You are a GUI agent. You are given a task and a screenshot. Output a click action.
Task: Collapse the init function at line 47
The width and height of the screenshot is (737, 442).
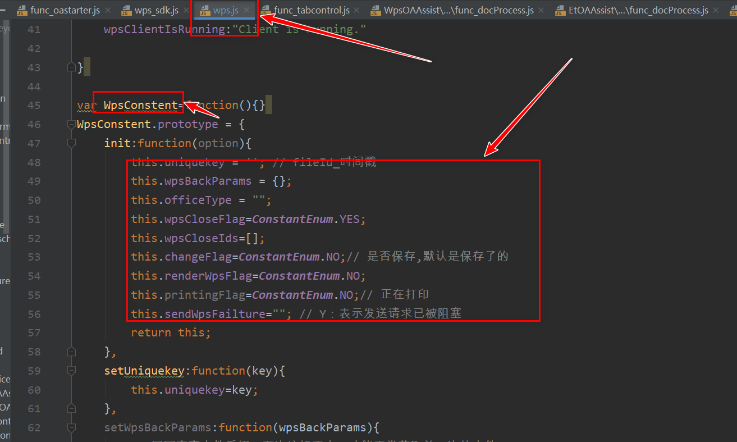click(x=71, y=143)
